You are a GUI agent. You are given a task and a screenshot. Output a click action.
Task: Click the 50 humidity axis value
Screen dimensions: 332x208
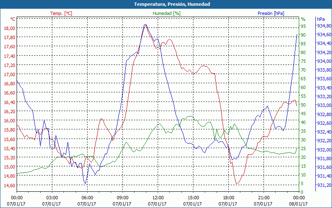303,105
